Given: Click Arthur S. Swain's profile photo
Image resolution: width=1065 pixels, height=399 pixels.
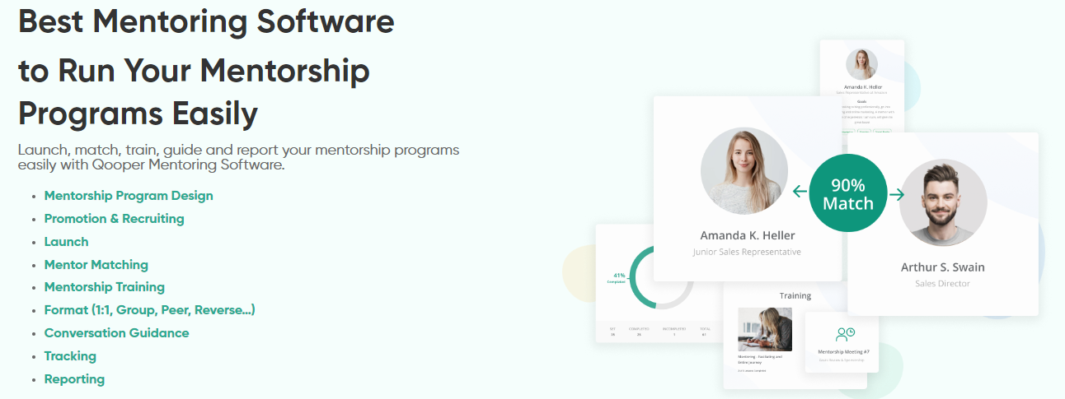Looking at the screenshot, I should (942, 202).
